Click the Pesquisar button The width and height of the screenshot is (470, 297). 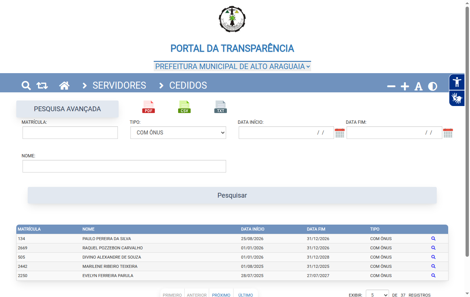(232, 195)
